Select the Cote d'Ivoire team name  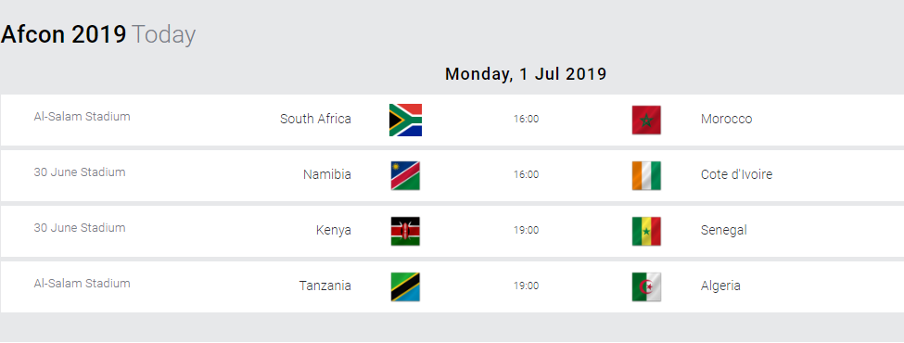pos(736,174)
